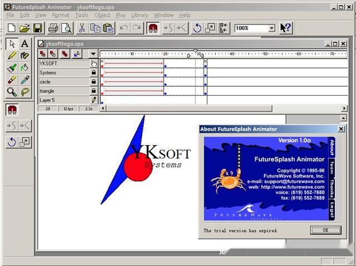Image resolution: width=356 pixels, height=266 pixels.
Task: Pick the Paint Bucket tool
Action: [x=24, y=68]
